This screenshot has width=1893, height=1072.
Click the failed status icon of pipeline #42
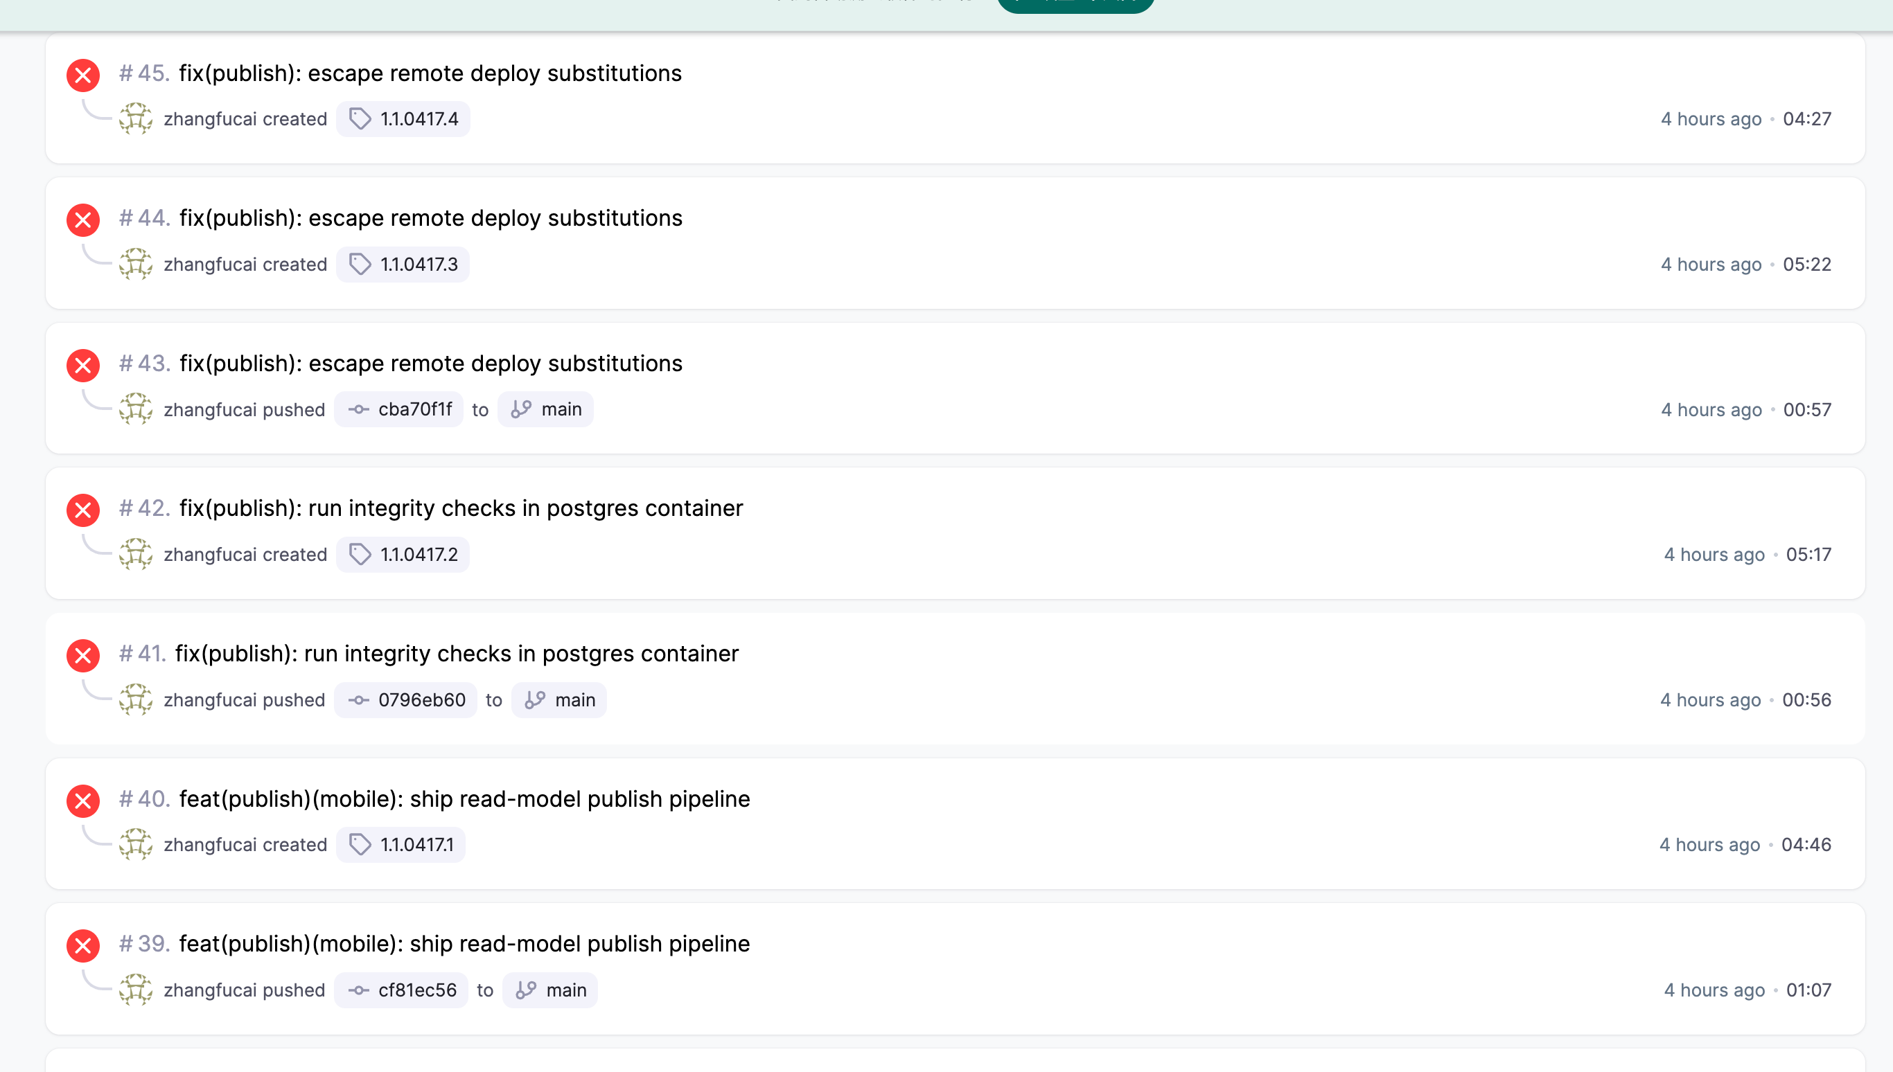83,510
